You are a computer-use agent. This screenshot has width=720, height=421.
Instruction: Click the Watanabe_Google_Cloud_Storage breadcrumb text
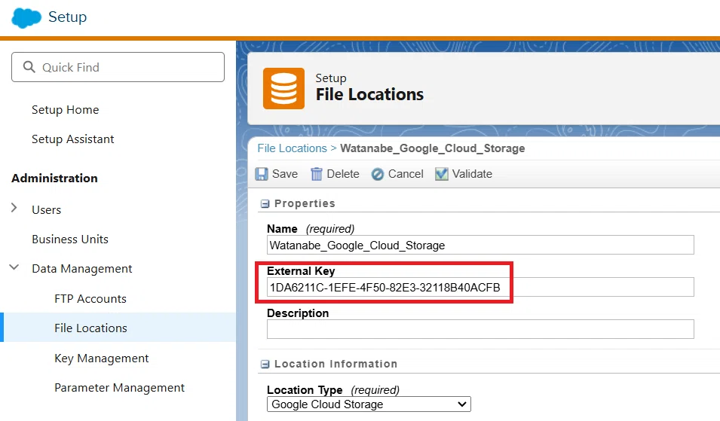click(x=433, y=148)
